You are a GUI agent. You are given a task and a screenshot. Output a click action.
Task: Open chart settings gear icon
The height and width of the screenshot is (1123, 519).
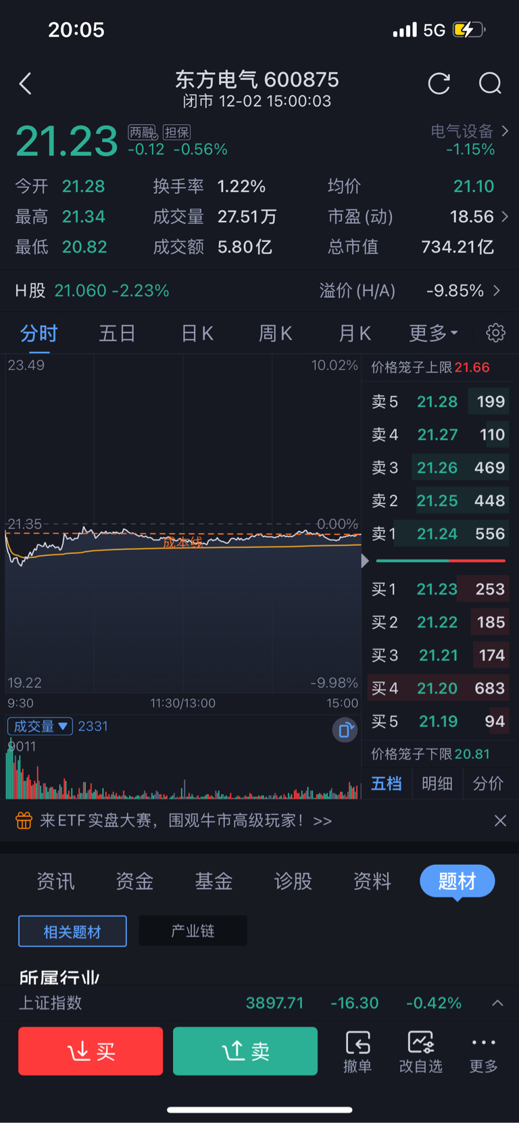pos(495,332)
